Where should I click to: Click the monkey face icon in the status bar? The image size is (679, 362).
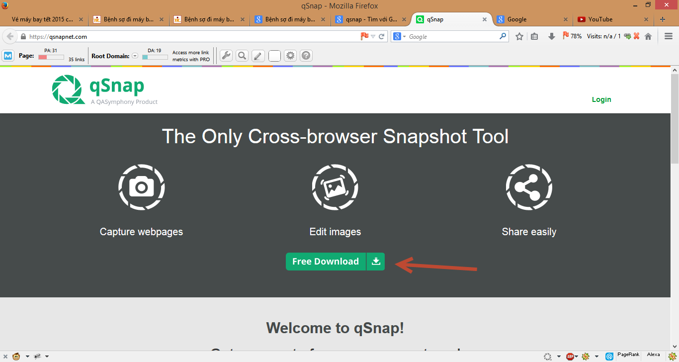pyautogui.click(x=16, y=356)
